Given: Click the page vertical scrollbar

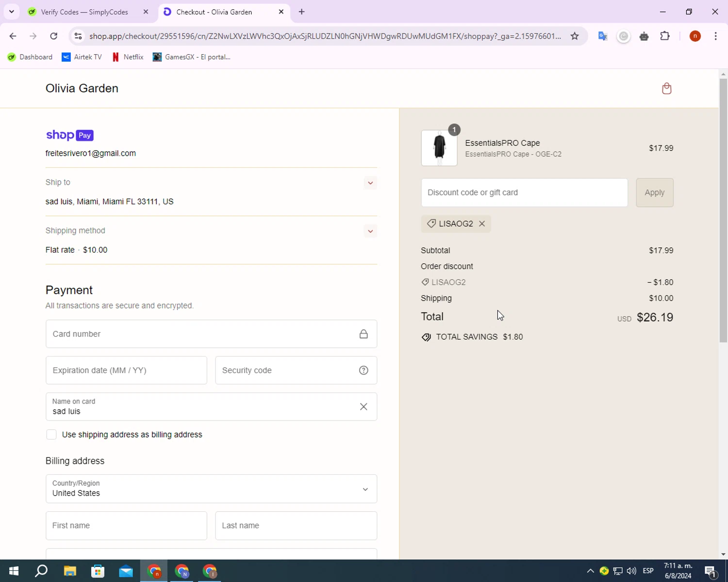Looking at the screenshot, I should 723,210.
